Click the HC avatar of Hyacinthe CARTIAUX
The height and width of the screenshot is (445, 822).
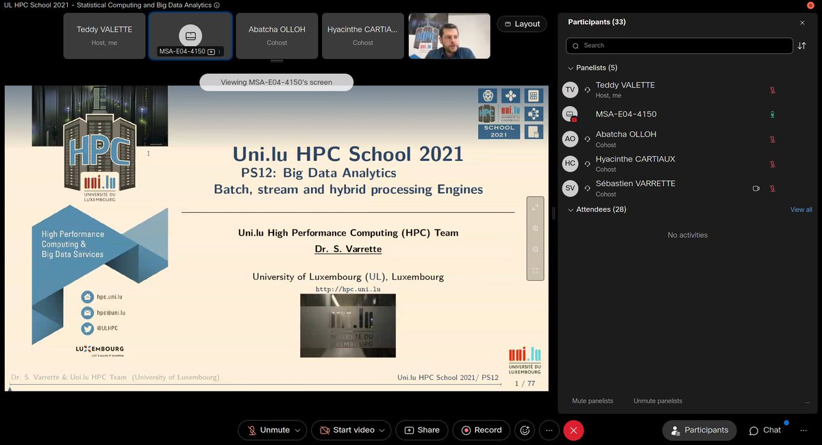pos(570,164)
